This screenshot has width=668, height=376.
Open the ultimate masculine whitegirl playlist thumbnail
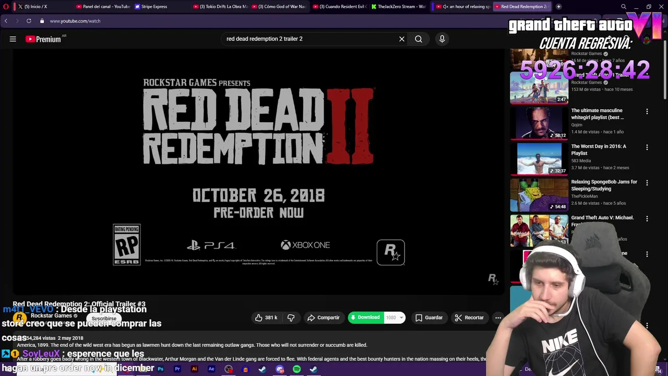[x=539, y=123]
